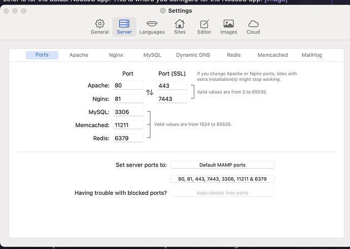Click the Settings window title text

tap(180, 11)
